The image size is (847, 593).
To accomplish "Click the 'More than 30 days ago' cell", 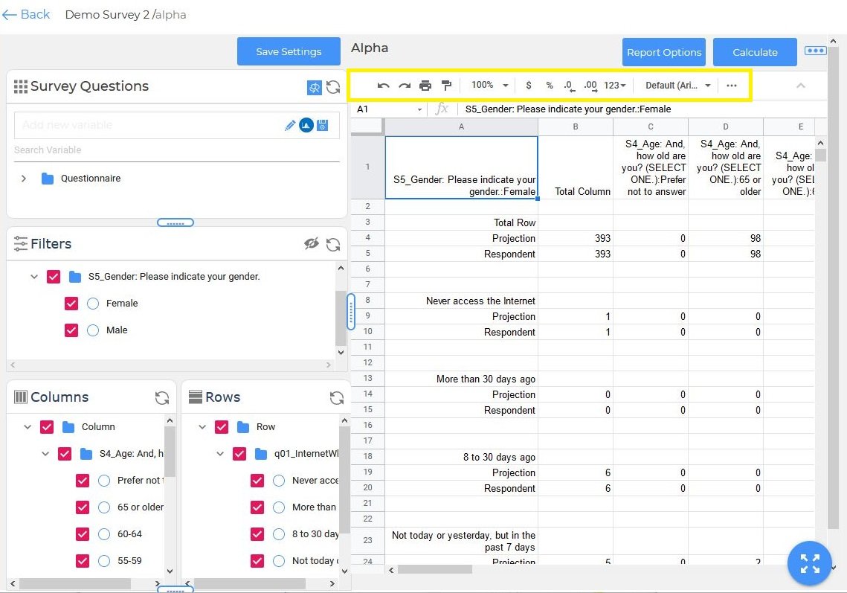I will [461, 379].
